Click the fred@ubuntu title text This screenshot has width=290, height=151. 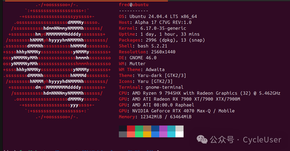133,5
